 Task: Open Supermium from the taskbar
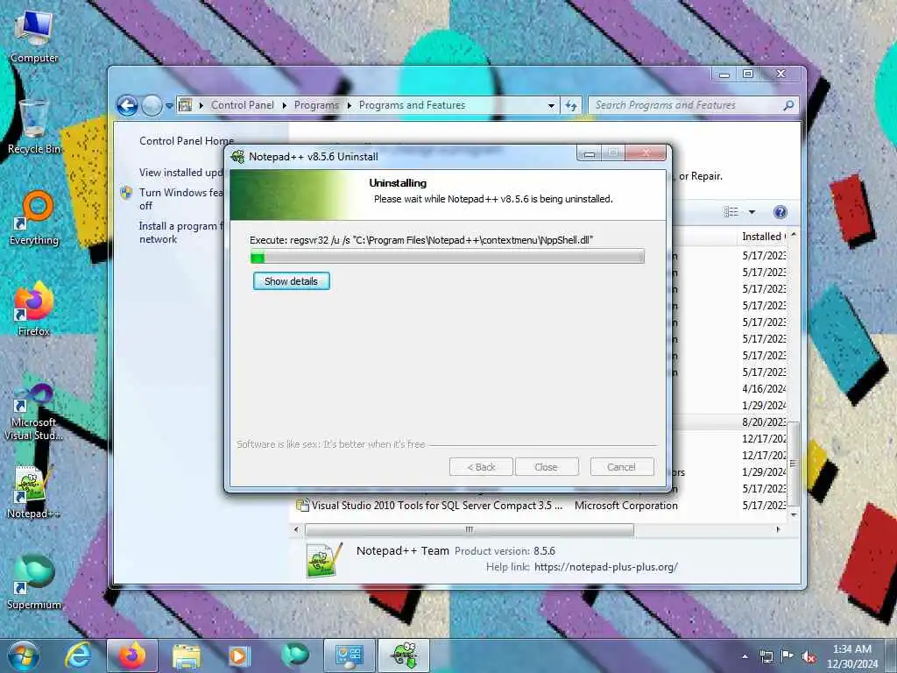click(294, 655)
